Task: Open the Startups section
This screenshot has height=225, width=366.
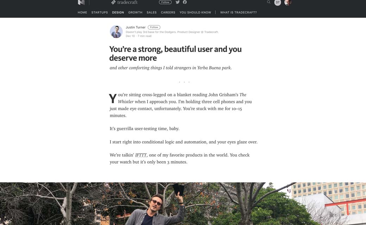Action: pyautogui.click(x=100, y=12)
